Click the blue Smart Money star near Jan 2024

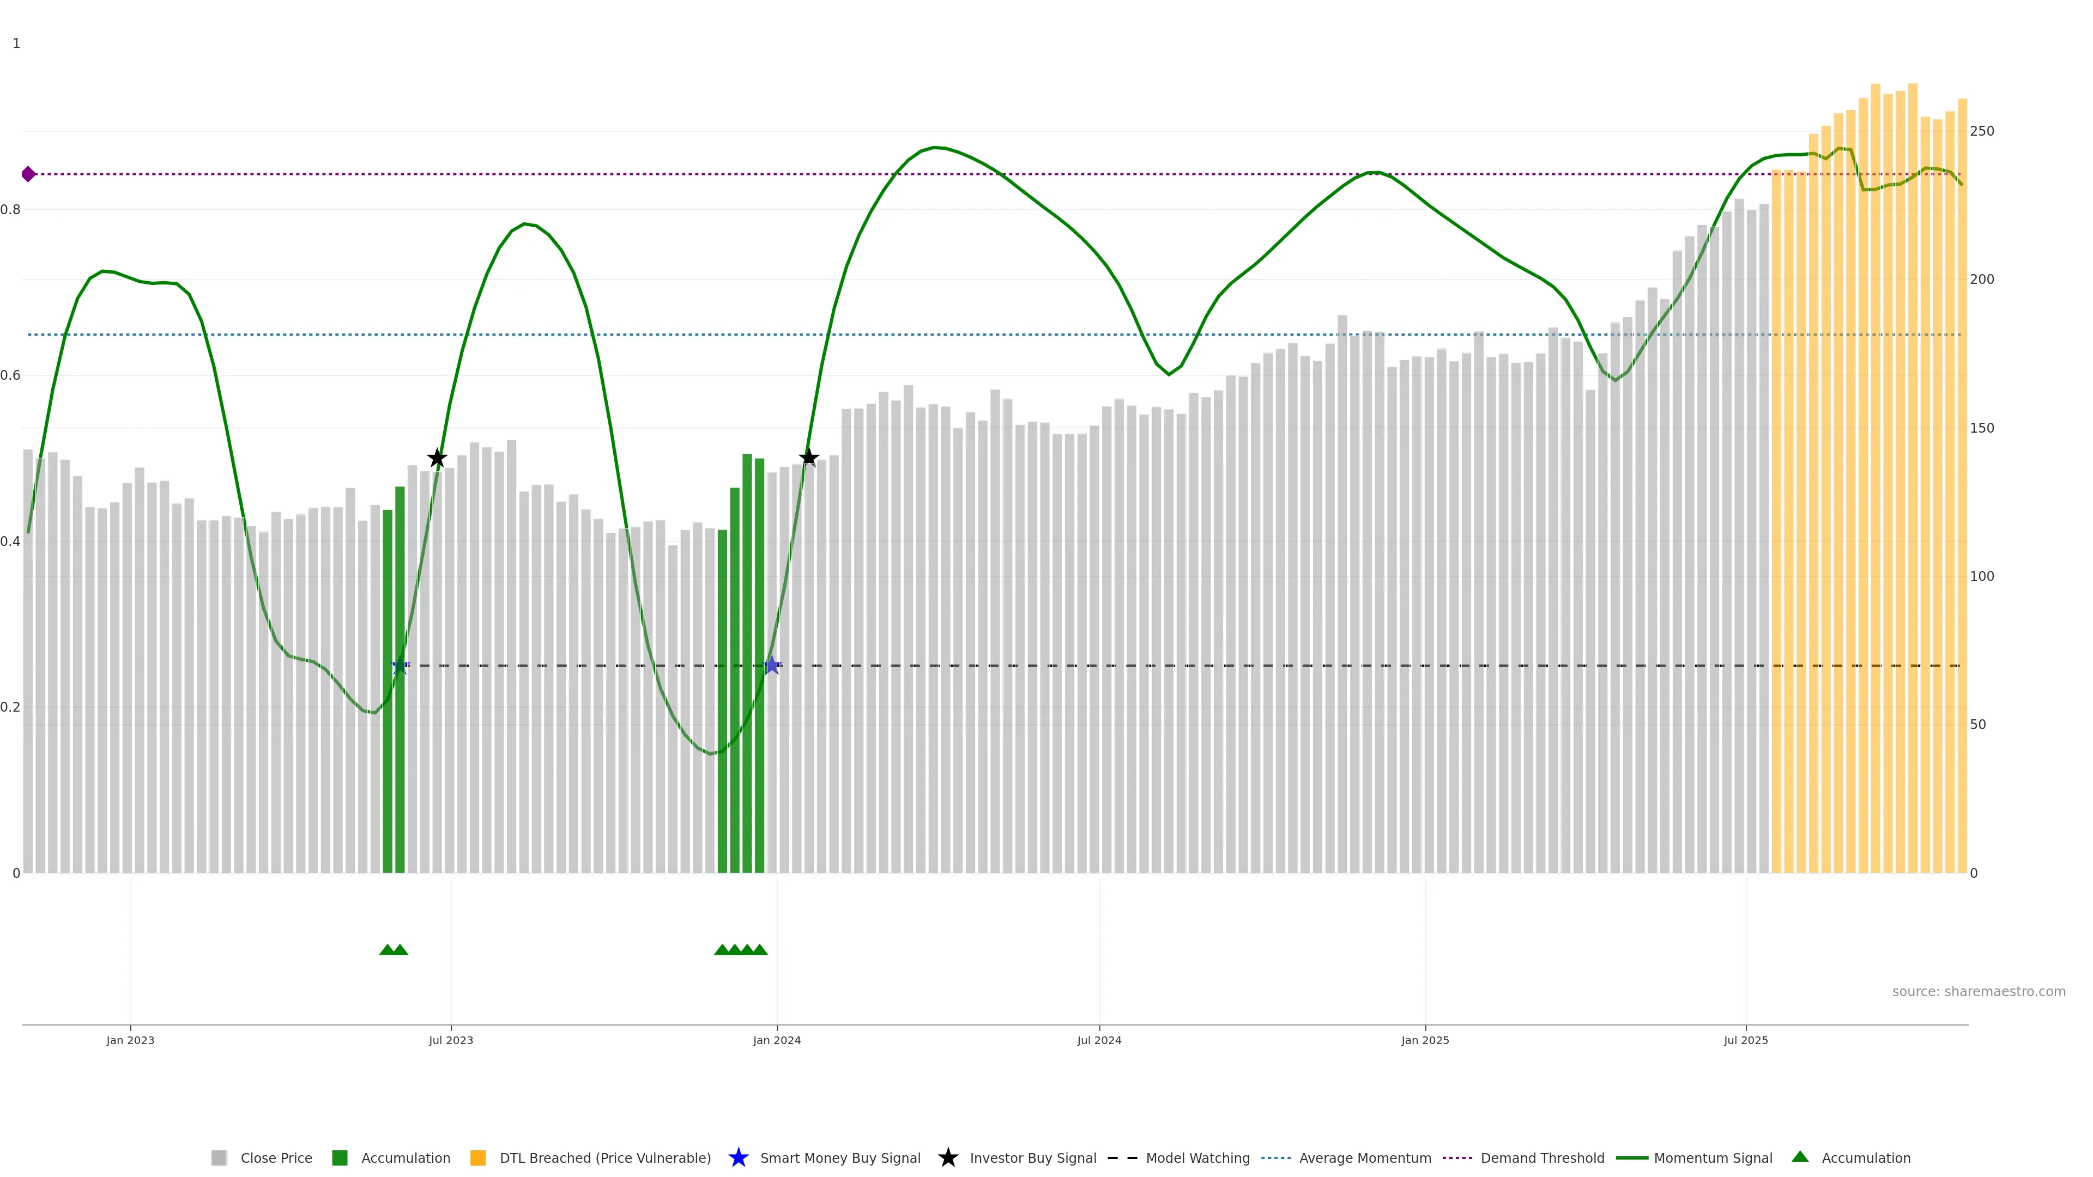click(x=772, y=666)
